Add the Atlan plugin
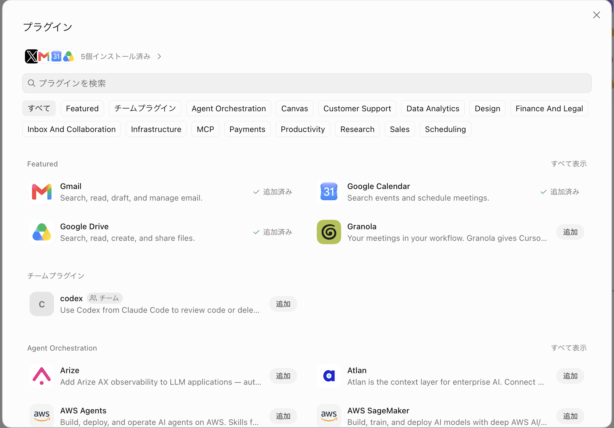Screen dimensions: 614x428 (570, 376)
